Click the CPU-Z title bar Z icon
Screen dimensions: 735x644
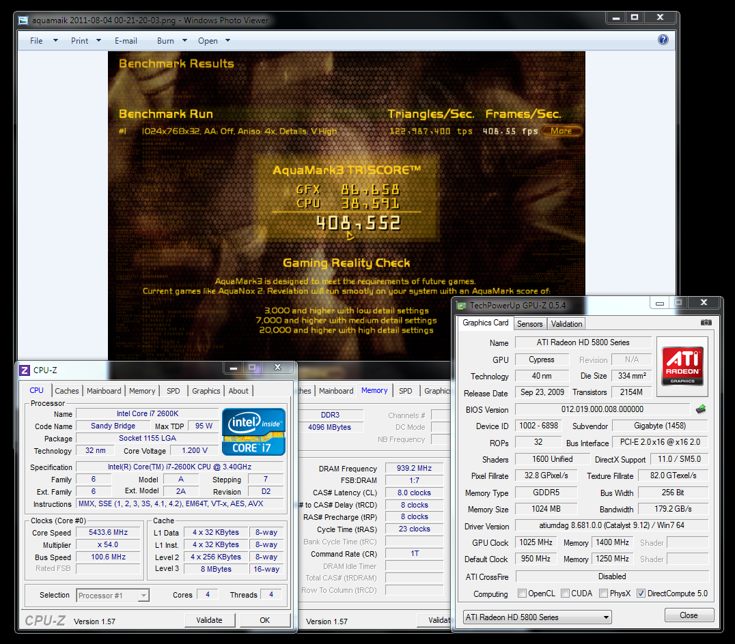click(x=25, y=370)
